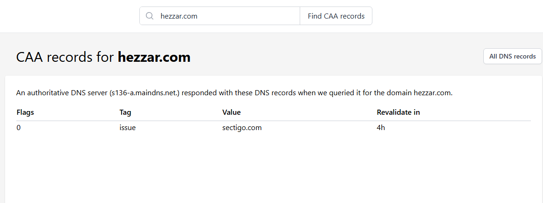Select the Tag column header
The image size is (543, 203).
click(x=125, y=112)
